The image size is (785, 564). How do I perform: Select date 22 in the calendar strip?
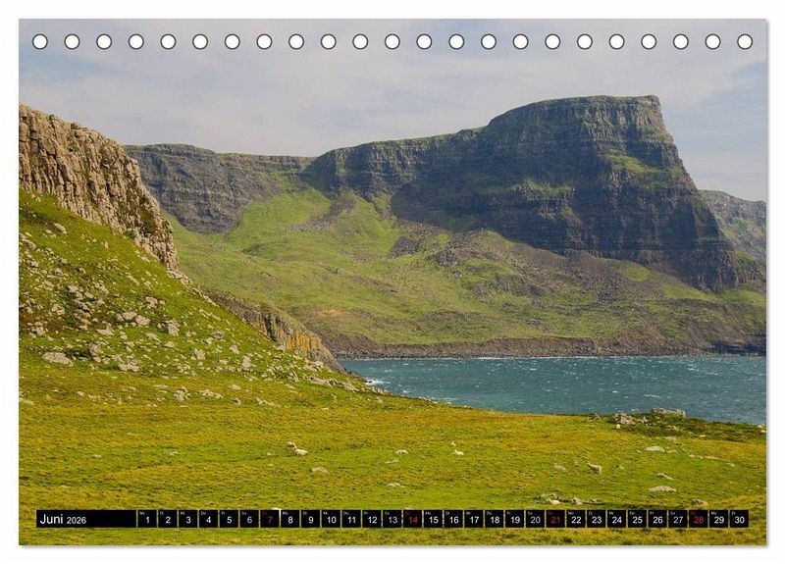tap(577, 519)
